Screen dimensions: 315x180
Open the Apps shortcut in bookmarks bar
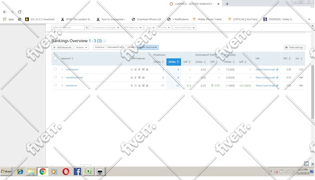pyautogui.click(x=9, y=19)
